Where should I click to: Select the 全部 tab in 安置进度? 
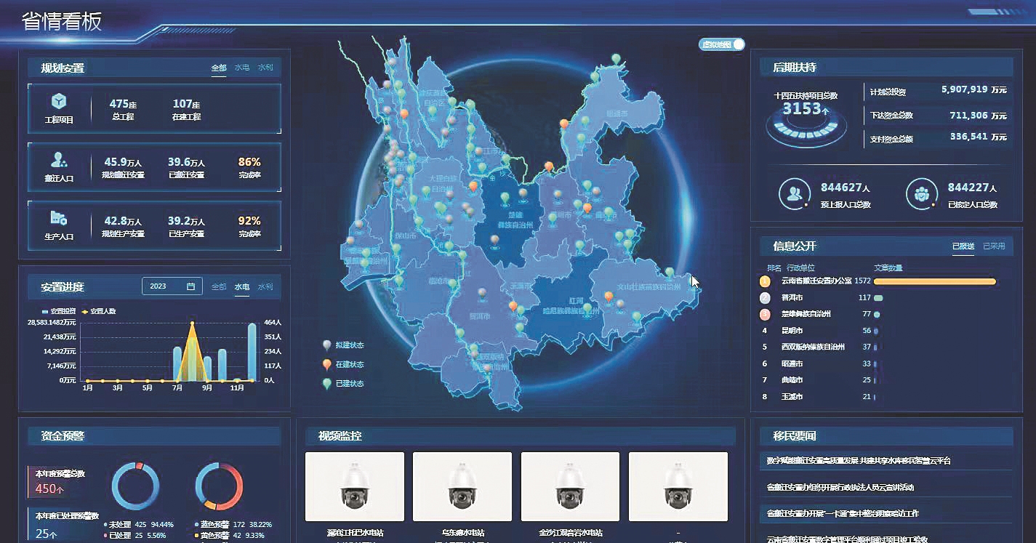tap(219, 286)
